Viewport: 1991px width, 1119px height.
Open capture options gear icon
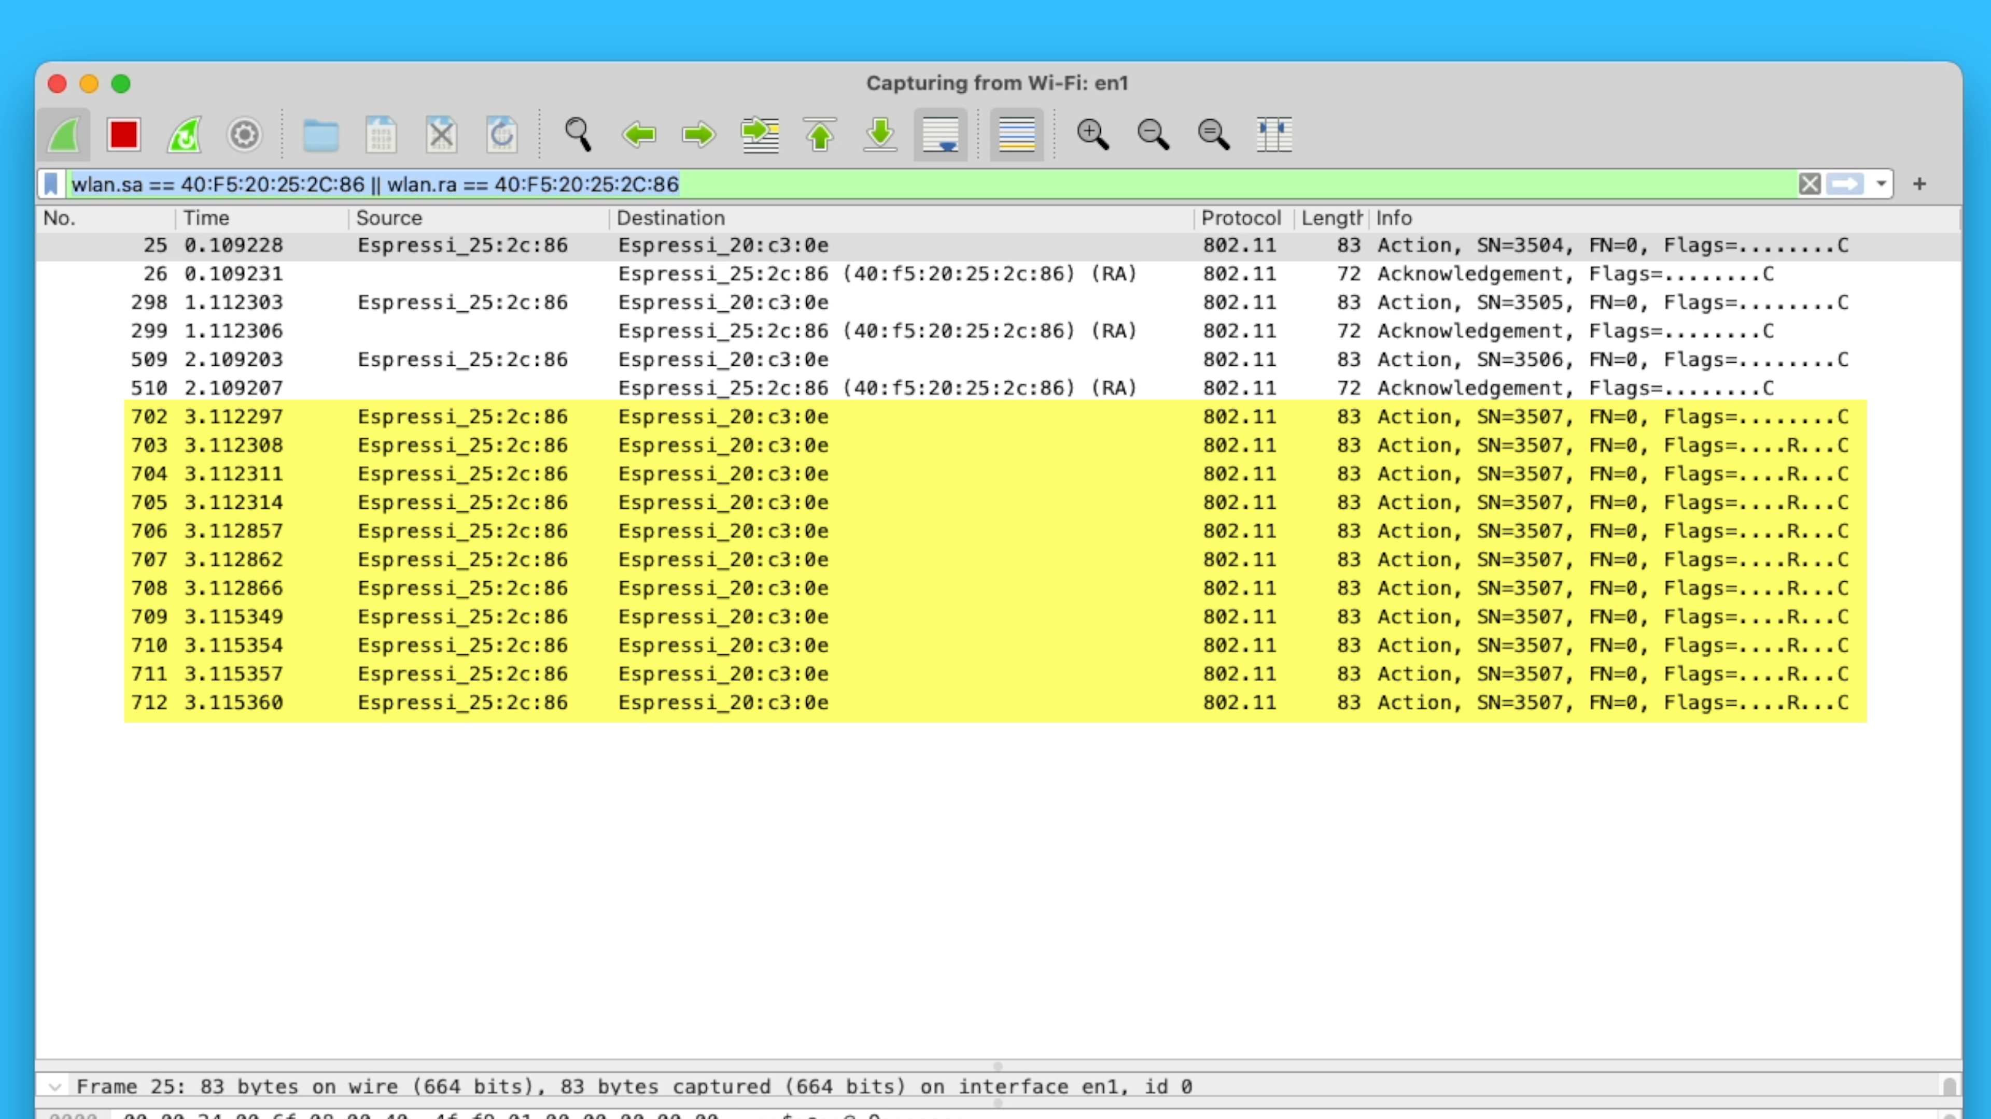(x=244, y=135)
